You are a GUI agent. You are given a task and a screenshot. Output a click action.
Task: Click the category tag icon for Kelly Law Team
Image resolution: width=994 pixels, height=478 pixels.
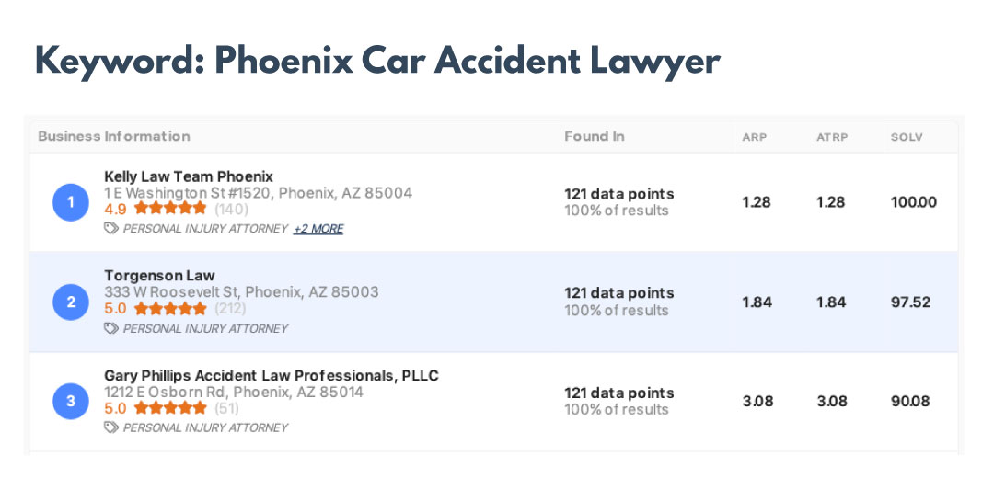pyautogui.click(x=111, y=229)
